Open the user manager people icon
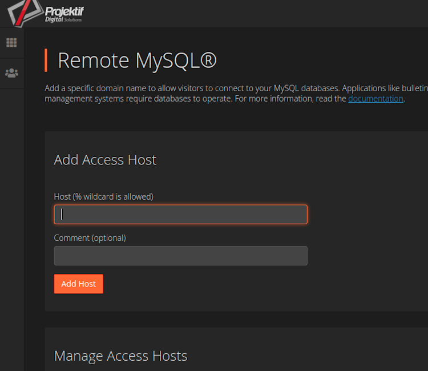 point(12,73)
